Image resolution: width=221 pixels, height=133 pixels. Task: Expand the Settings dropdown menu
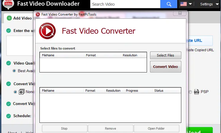[x=209, y=4]
